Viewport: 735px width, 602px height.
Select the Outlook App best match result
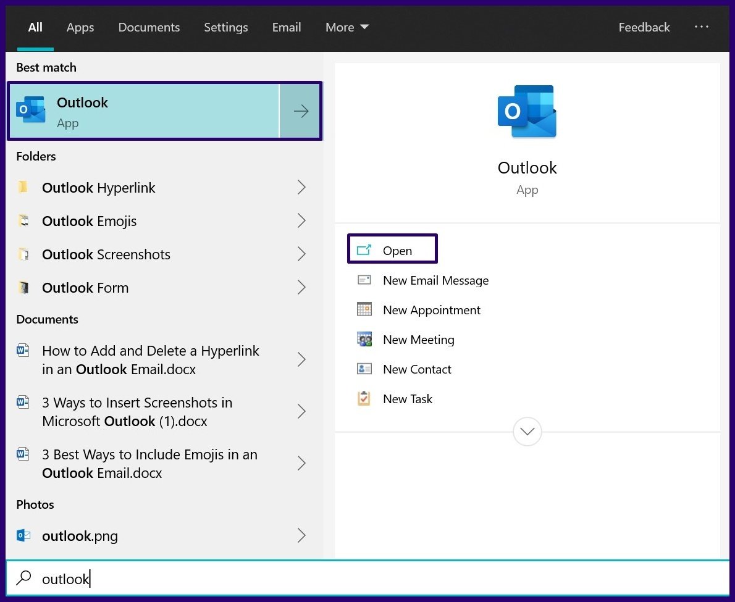144,111
